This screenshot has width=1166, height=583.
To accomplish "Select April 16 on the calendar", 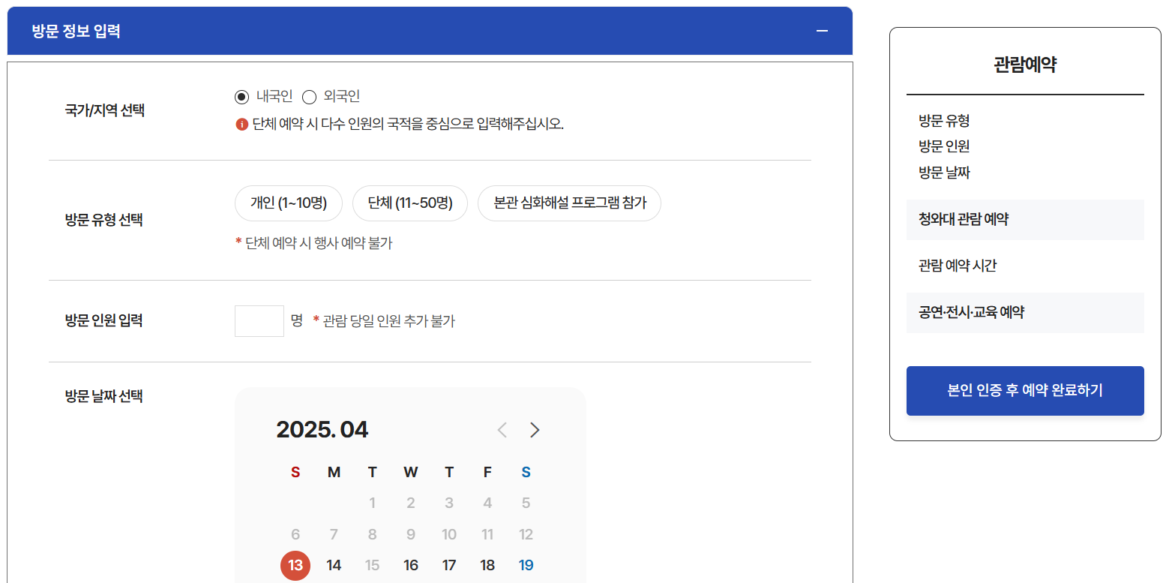I will tap(411, 565).
